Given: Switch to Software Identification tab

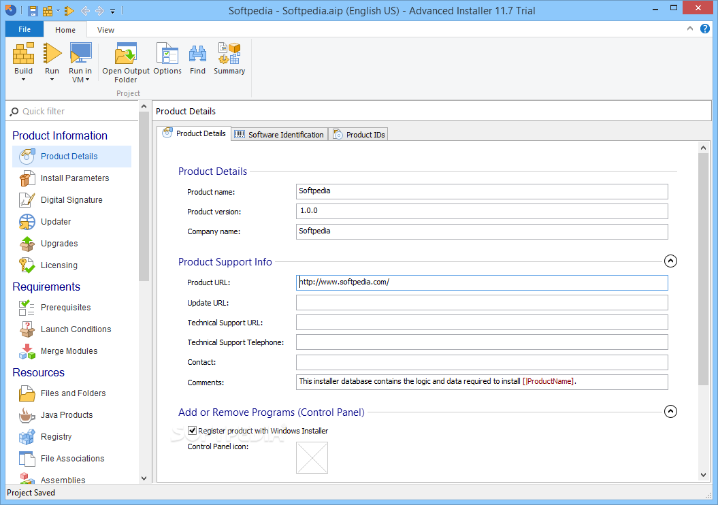Looking at the screenshot, I should 279,134.
